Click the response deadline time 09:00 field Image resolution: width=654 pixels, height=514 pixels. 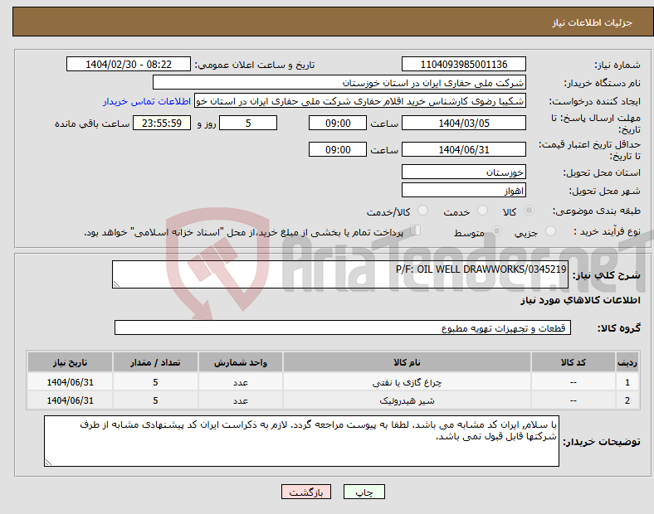coord(338,124)
